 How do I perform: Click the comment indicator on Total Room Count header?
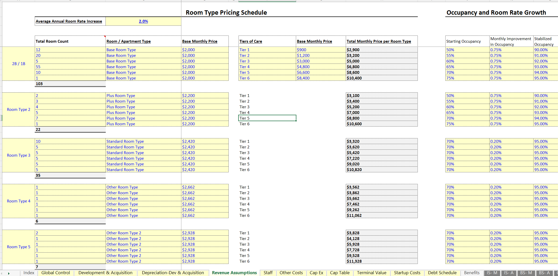tap(105, 36)
